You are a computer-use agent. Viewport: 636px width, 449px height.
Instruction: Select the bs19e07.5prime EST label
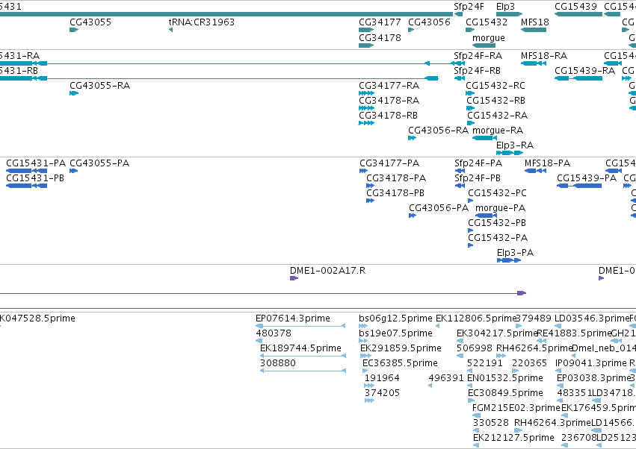coord(395,333)
